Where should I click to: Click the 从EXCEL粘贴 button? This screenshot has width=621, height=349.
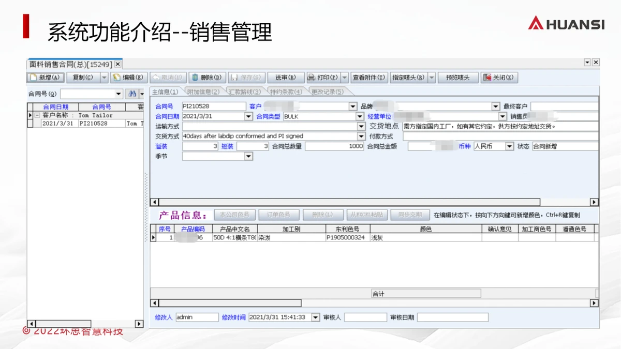point(366,215)
